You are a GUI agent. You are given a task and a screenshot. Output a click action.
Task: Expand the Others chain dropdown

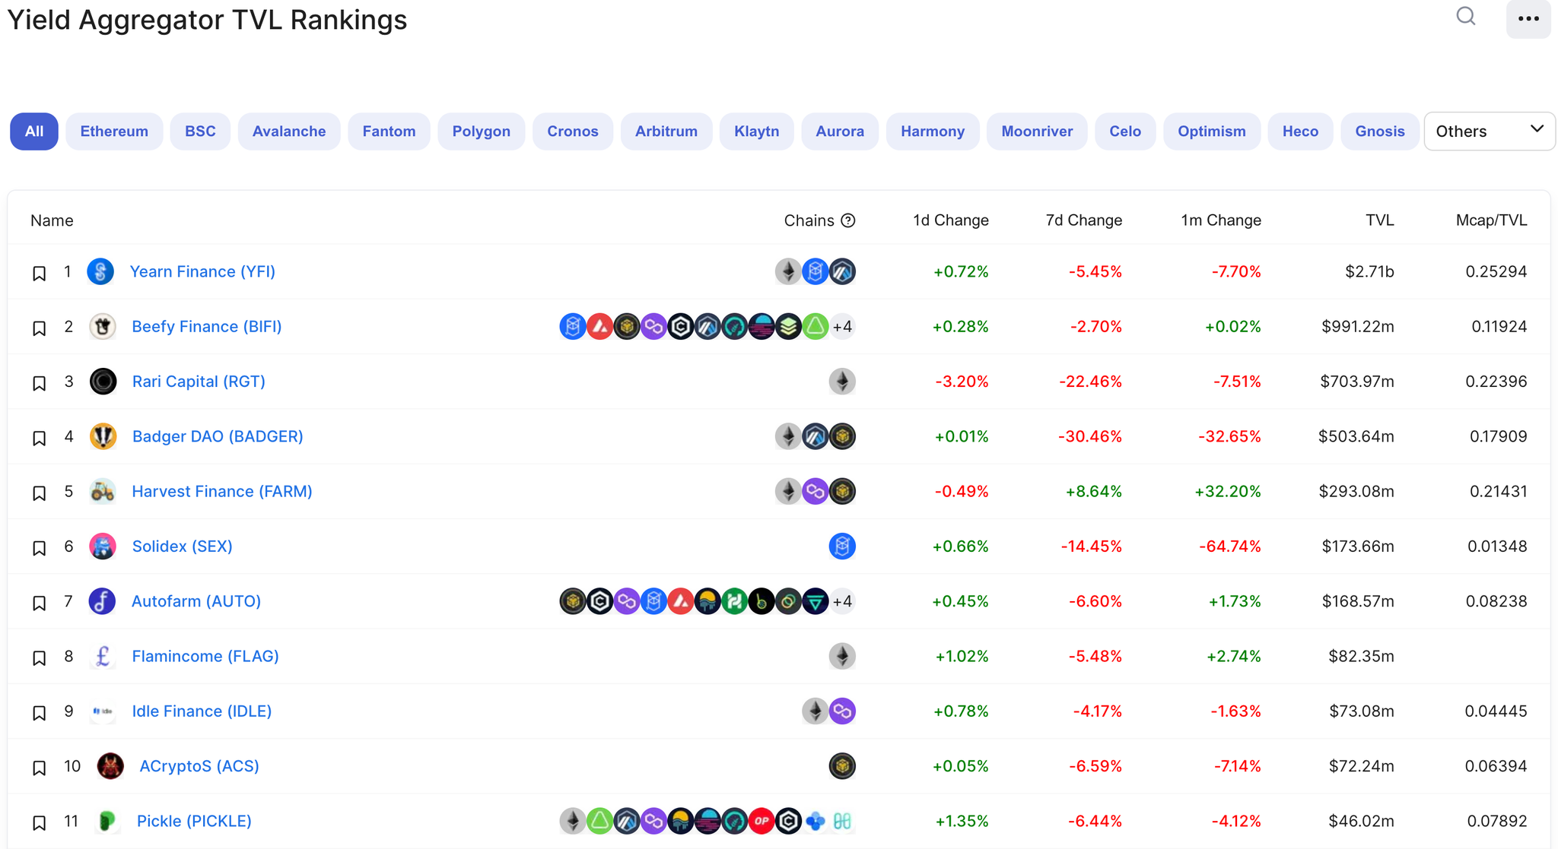pos(1489,131)
